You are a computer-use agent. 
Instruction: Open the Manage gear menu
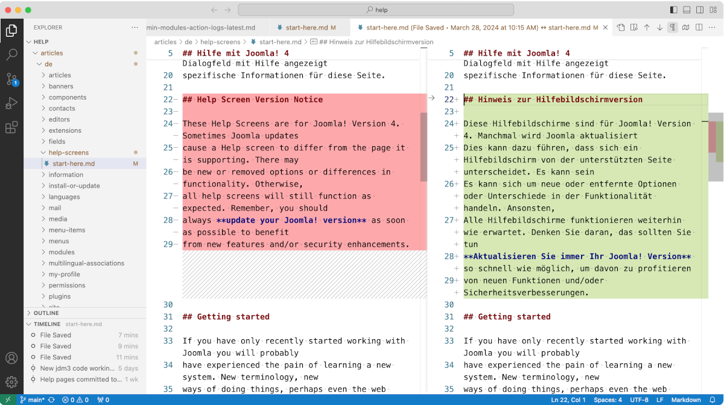click(11, 381)
